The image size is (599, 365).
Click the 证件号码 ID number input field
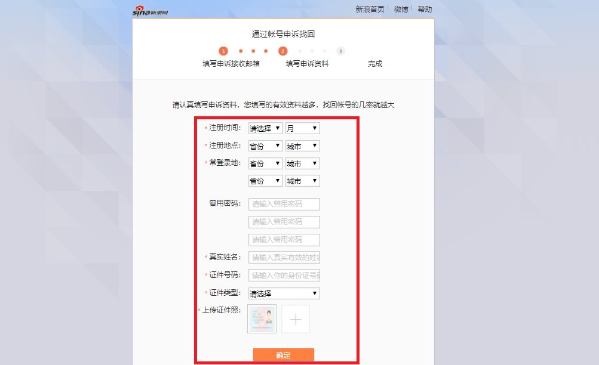coord(284,275)
